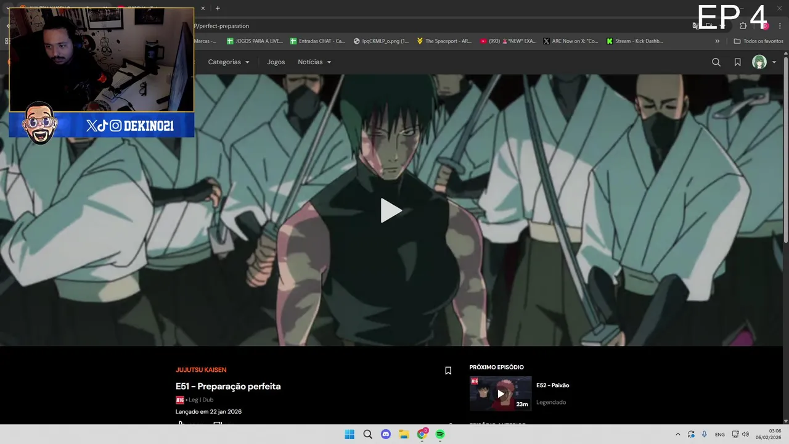This screenshot has width=789, height=444.
Task: Open the E52 - Paixão title link
Action: pyautogui.click(x=552, y=385)
